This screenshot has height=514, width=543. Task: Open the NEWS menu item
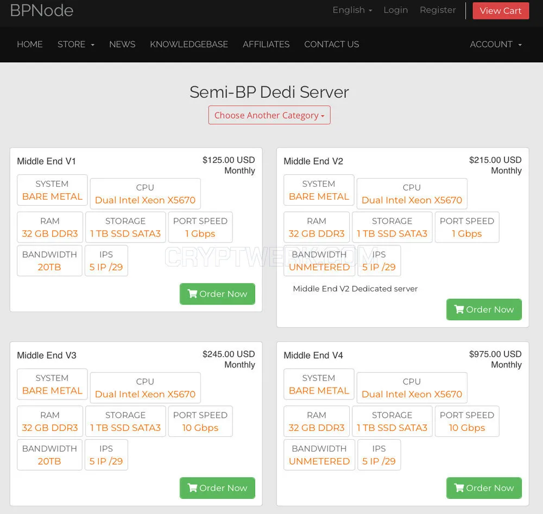click(122, 45)
